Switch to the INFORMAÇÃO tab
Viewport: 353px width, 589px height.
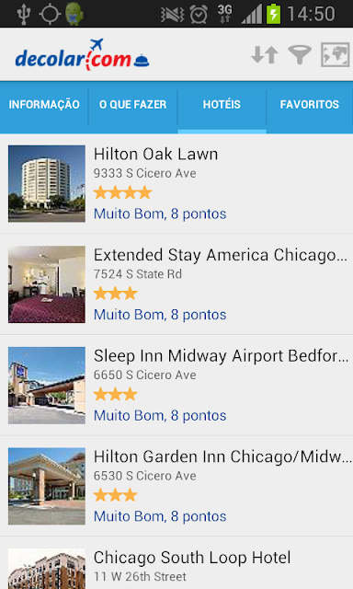[44, 104]
